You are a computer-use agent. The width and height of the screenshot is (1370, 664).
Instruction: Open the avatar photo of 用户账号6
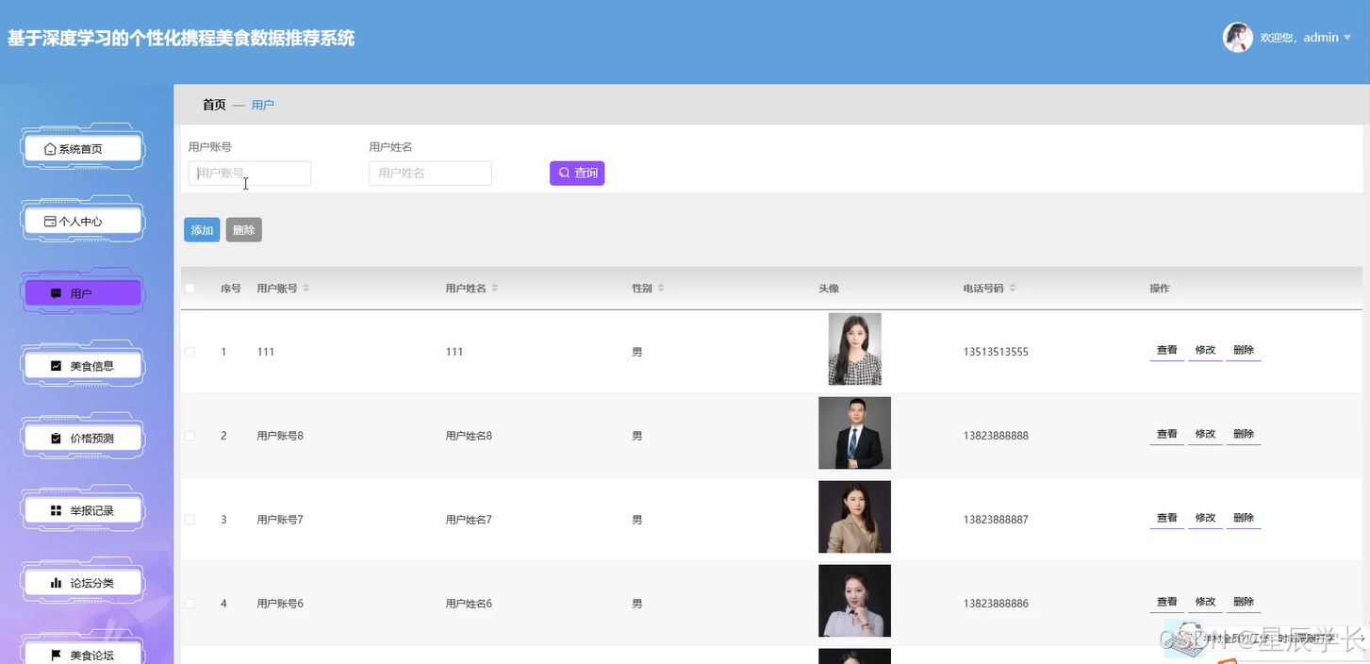(x=855, y=601)
